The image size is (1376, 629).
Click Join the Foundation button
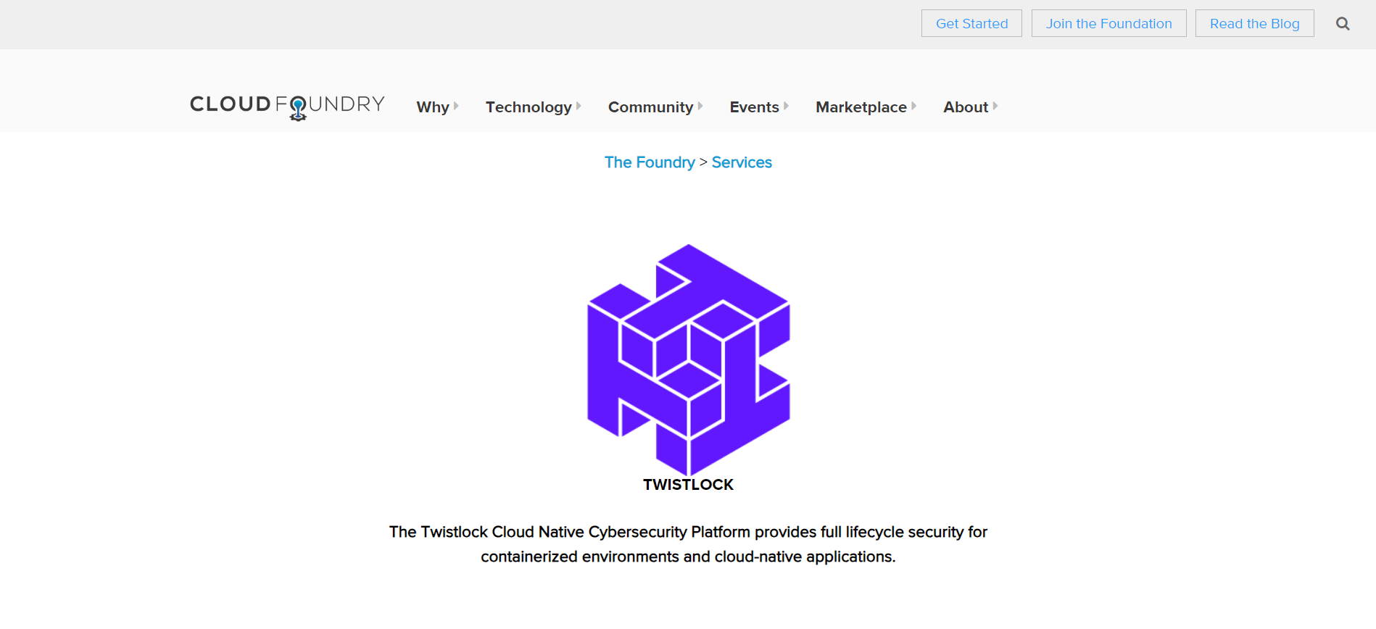click(x=1108, y=23)
